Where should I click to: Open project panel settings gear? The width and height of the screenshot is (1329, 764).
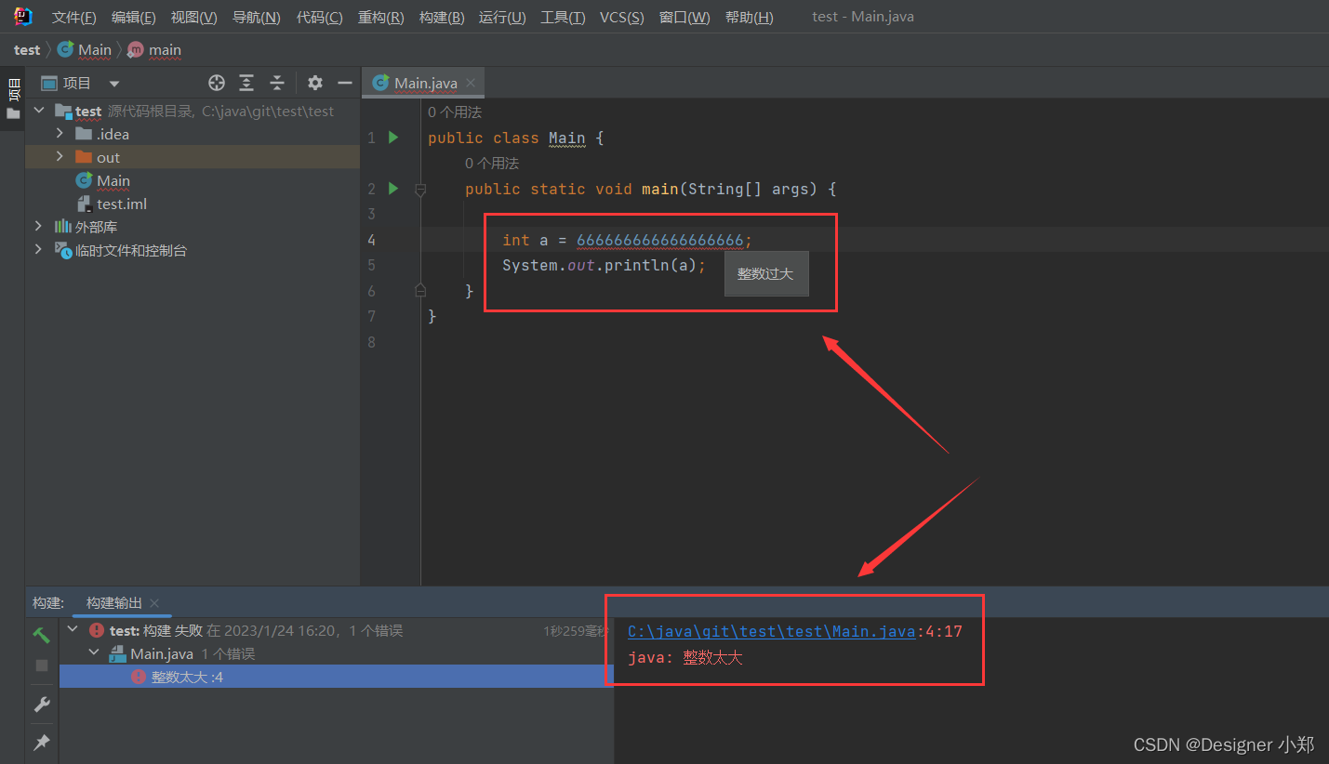(315, 83)
